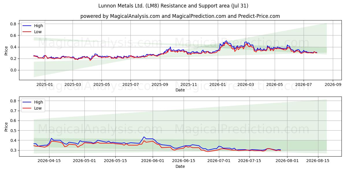The image size is (347, 173).
Task: Click the '2026-08-01' tick label on bottom chart
Action: (x=287, y=161)
